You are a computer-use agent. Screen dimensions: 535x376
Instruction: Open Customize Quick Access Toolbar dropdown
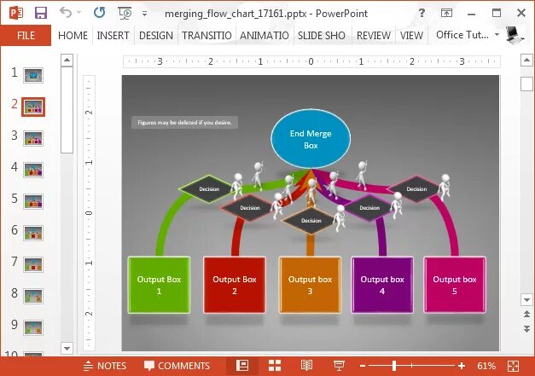[x=145, y=14]
